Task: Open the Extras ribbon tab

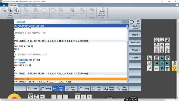Action: pyautogui.click(x=30, y=5)
